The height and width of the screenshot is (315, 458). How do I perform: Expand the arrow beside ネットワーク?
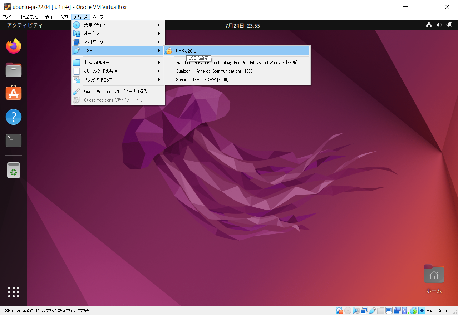[x=159, y=42]
